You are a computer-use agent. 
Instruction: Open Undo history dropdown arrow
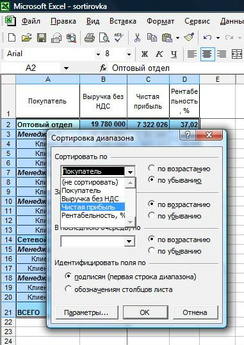(x=218, y=38)
